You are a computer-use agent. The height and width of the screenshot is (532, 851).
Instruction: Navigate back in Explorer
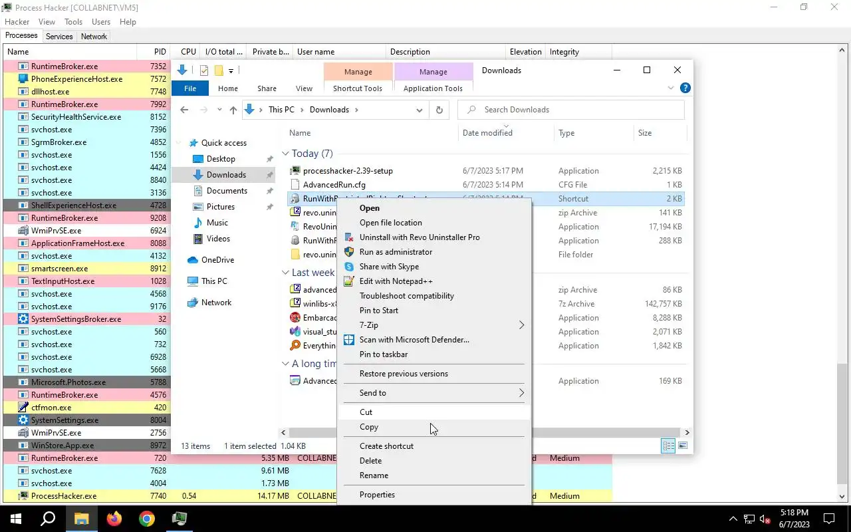pyautogui.click(x=184, y=110)
